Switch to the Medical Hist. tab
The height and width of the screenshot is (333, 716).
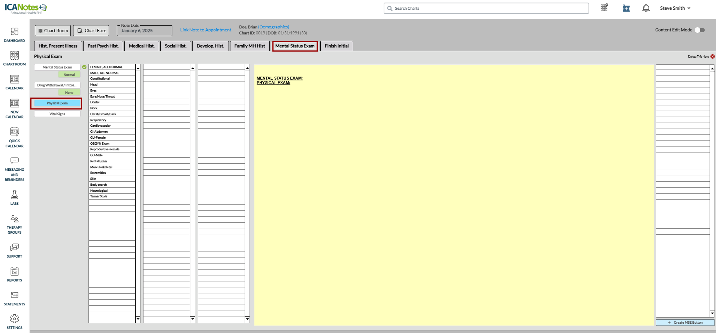click(x=142, y=46)
